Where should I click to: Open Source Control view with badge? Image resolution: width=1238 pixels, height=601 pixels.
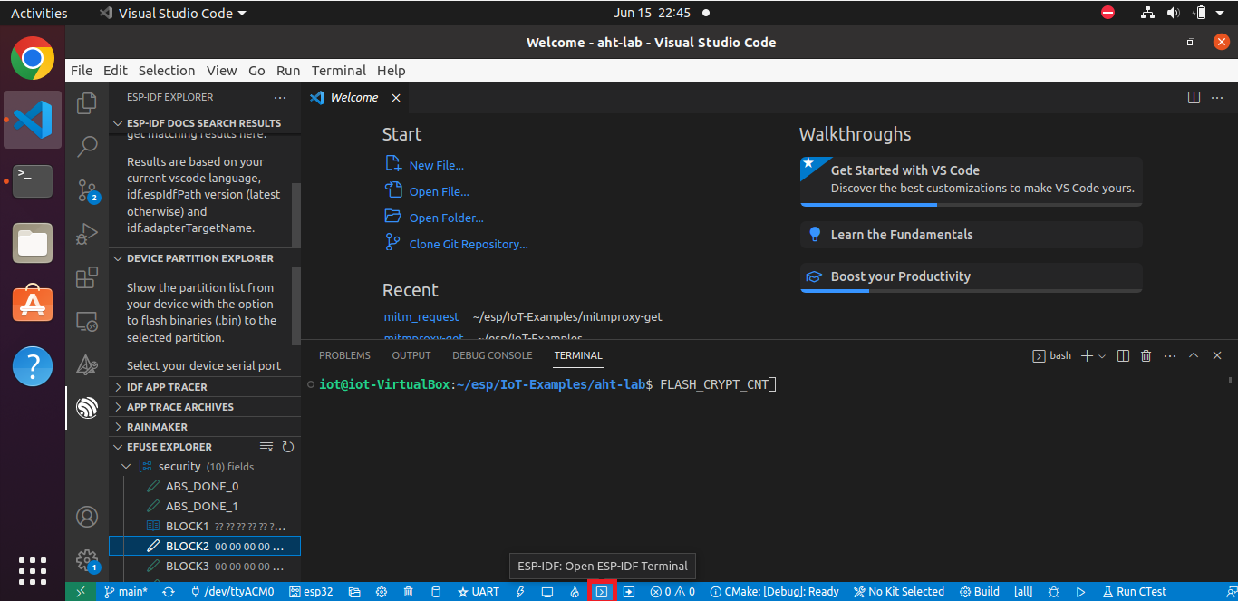(87, 190)
